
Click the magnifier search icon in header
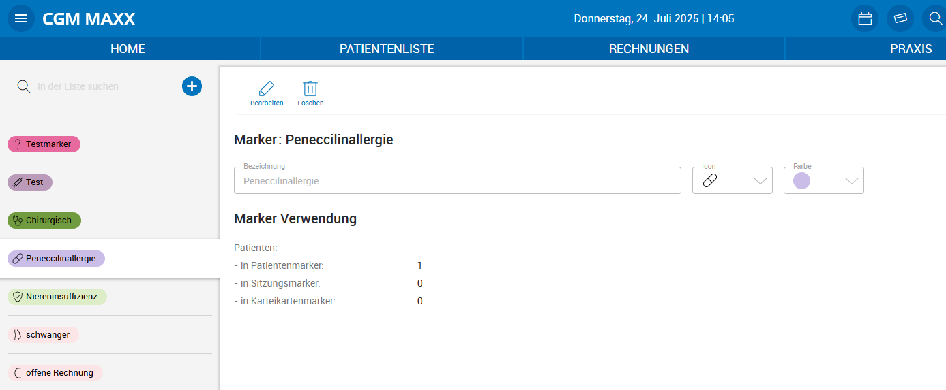[935, 18]
